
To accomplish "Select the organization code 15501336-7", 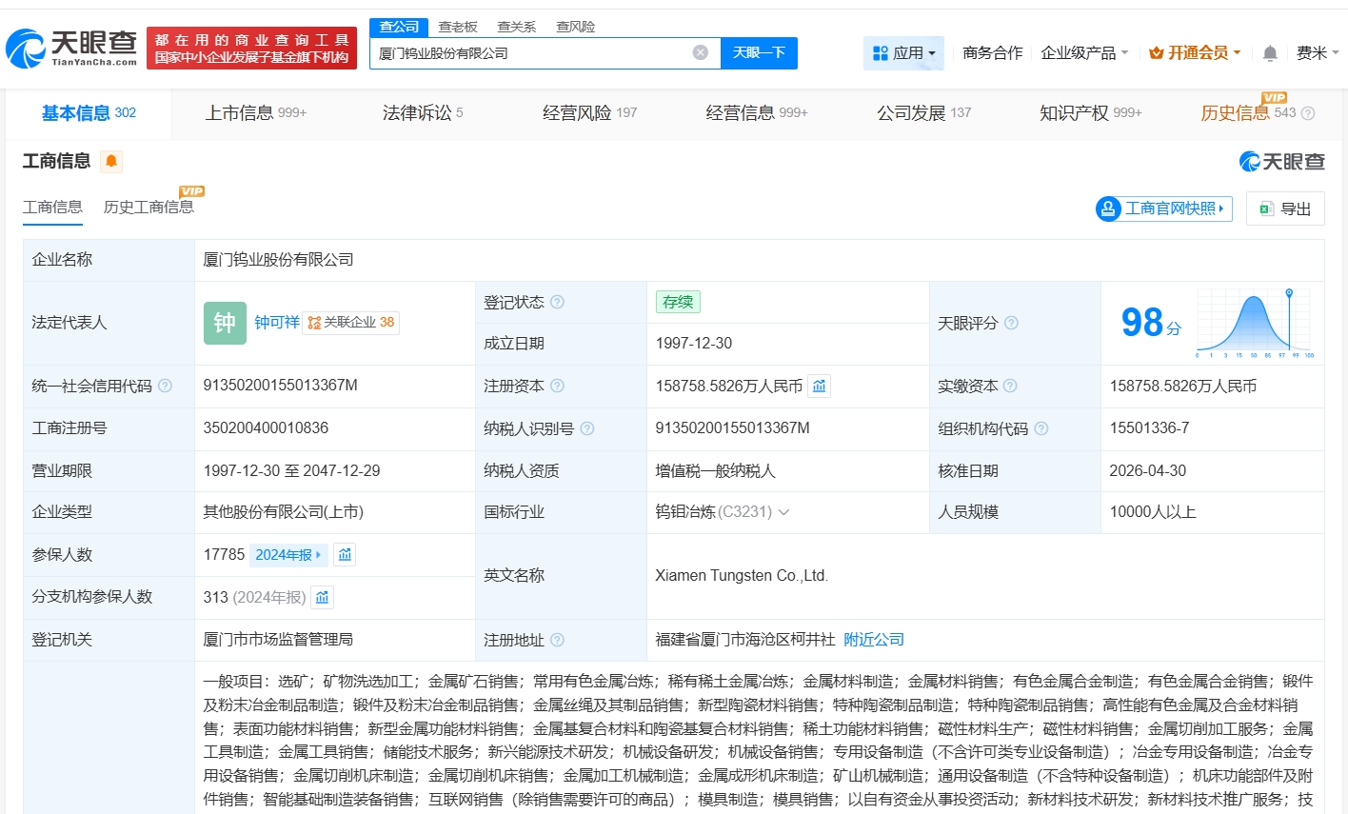I will (1149, 428).
